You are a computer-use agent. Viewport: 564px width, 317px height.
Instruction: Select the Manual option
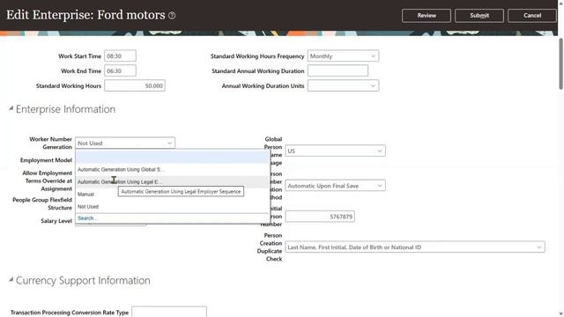click(173, 194)
